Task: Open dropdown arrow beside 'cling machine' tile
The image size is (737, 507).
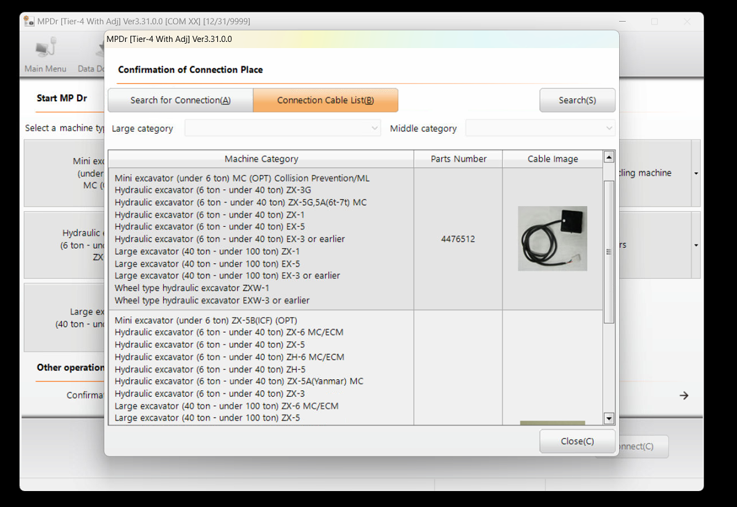Action: pos(696,173)
